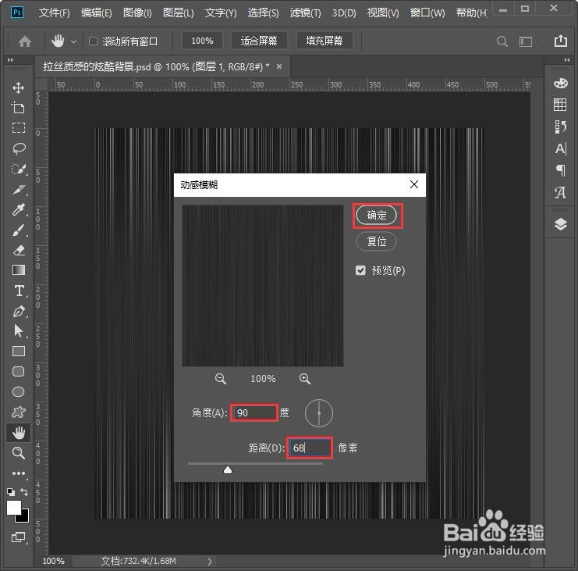Go to the Home screen

[25, 41]
